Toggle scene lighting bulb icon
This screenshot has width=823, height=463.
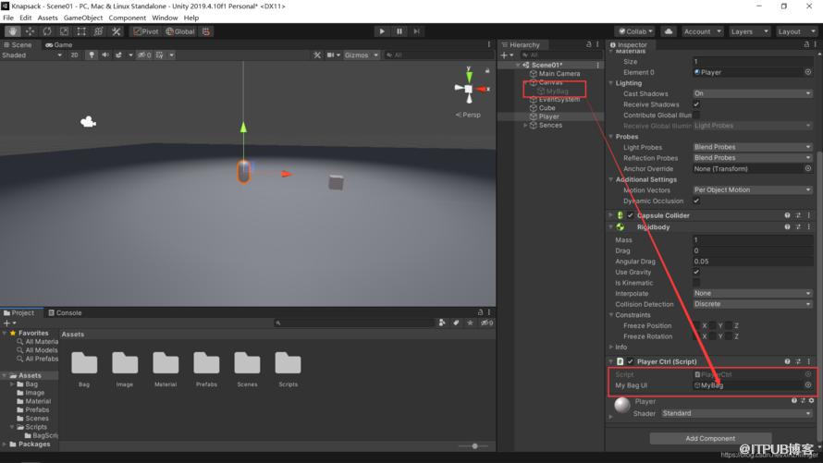92,55
